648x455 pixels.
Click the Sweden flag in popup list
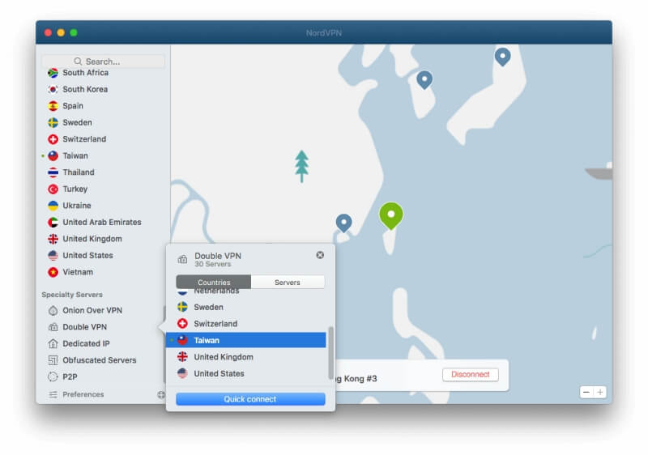pos(183,308)
